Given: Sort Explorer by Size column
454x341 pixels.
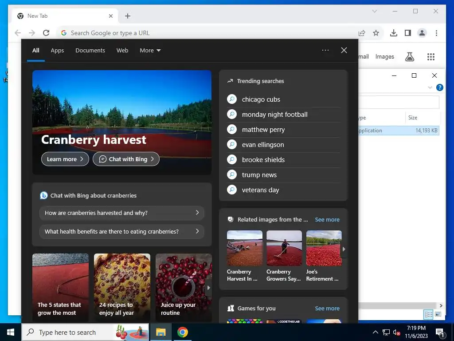Looking at the screenshot, I should 423,117.
